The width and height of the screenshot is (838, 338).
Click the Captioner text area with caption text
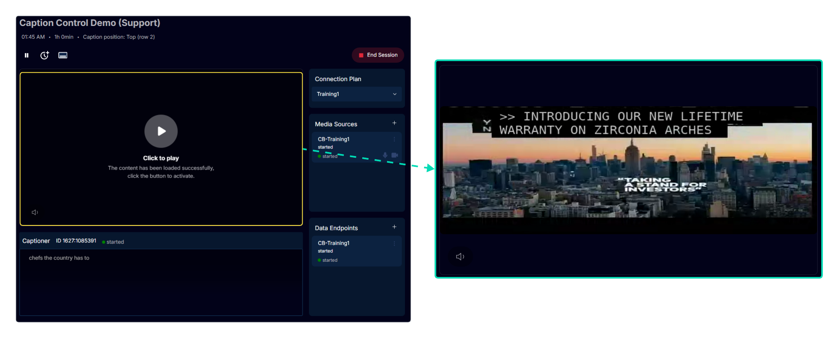click(161, 281)
